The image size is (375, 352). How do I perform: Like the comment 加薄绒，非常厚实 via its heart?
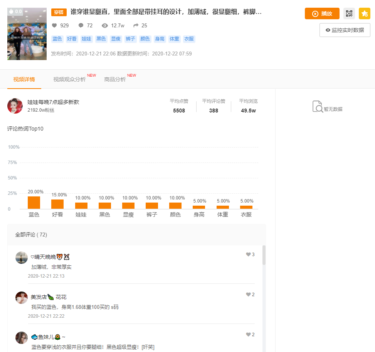[x=248, y=254]
